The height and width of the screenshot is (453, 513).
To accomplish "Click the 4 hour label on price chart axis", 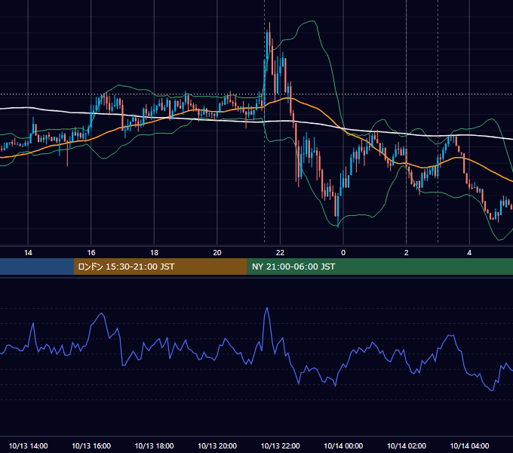I will [x=469, y=253].
